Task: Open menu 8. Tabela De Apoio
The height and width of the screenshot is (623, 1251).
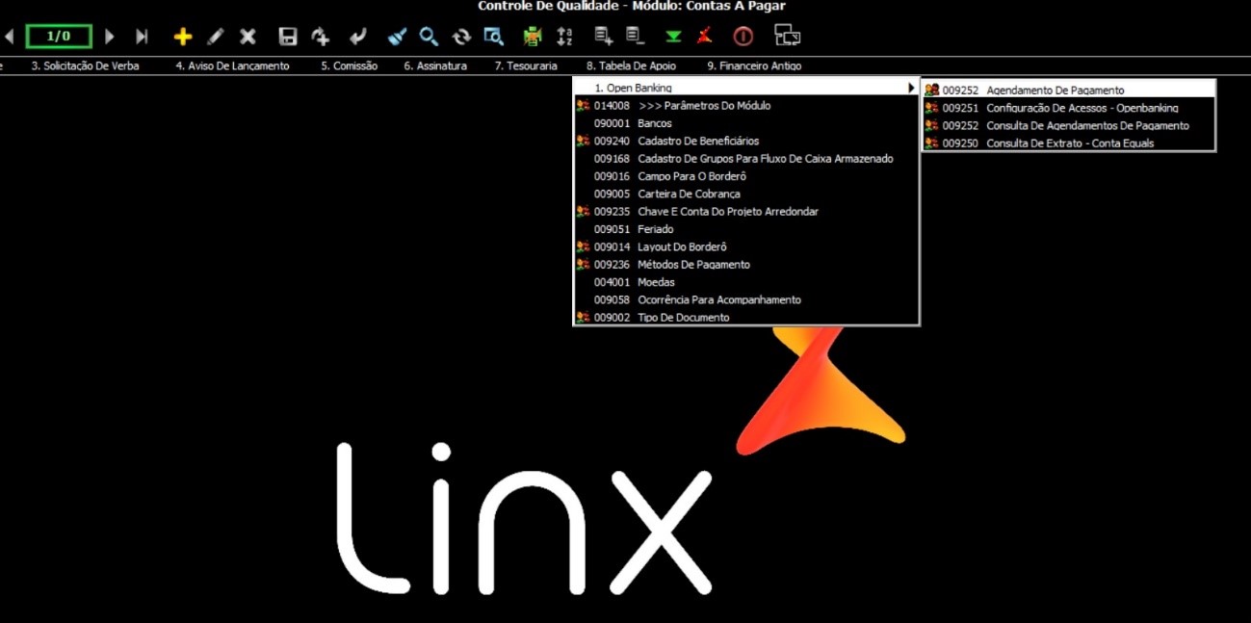Action: click(631, 66)
